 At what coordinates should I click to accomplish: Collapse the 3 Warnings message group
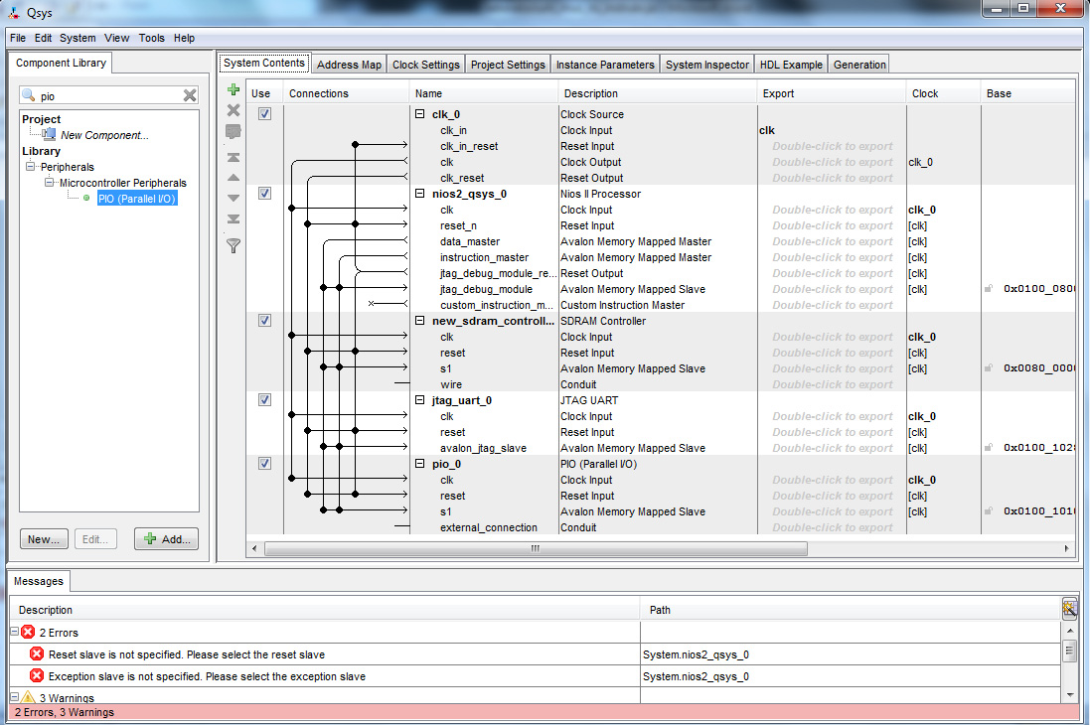14,696
